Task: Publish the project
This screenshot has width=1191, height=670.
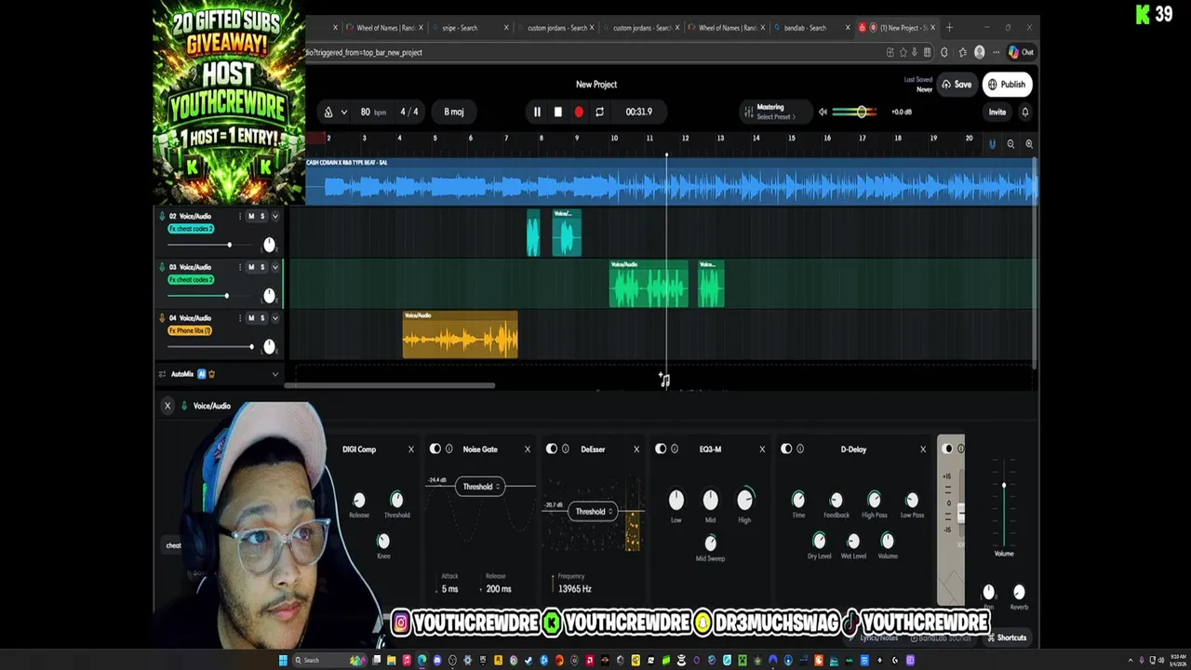Action: pos(1007,85)
